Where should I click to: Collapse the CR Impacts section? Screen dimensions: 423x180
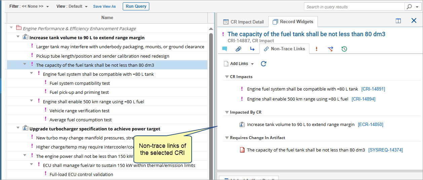click(x=227, y=77)
